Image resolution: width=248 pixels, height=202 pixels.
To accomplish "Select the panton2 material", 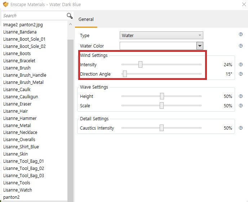I will [11, 197].
